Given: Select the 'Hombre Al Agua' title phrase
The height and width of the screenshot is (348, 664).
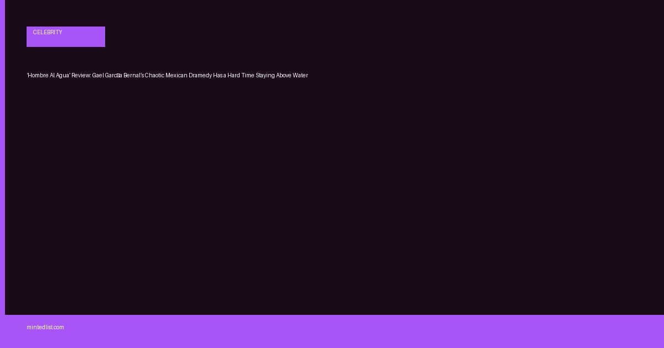Looking at the screenshot, I should (x=48, y=75).
